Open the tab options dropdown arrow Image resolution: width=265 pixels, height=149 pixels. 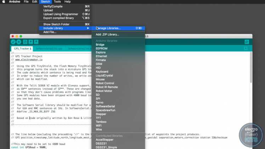pyautogui.click(x=246, y=48)
